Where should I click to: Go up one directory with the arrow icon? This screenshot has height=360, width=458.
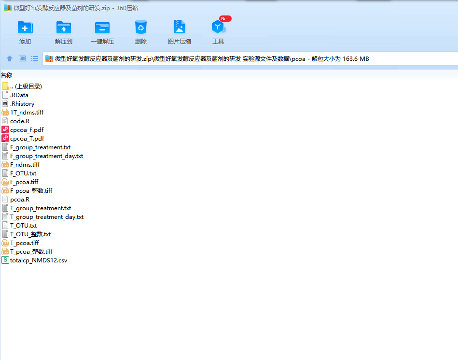tap(10, 58)
